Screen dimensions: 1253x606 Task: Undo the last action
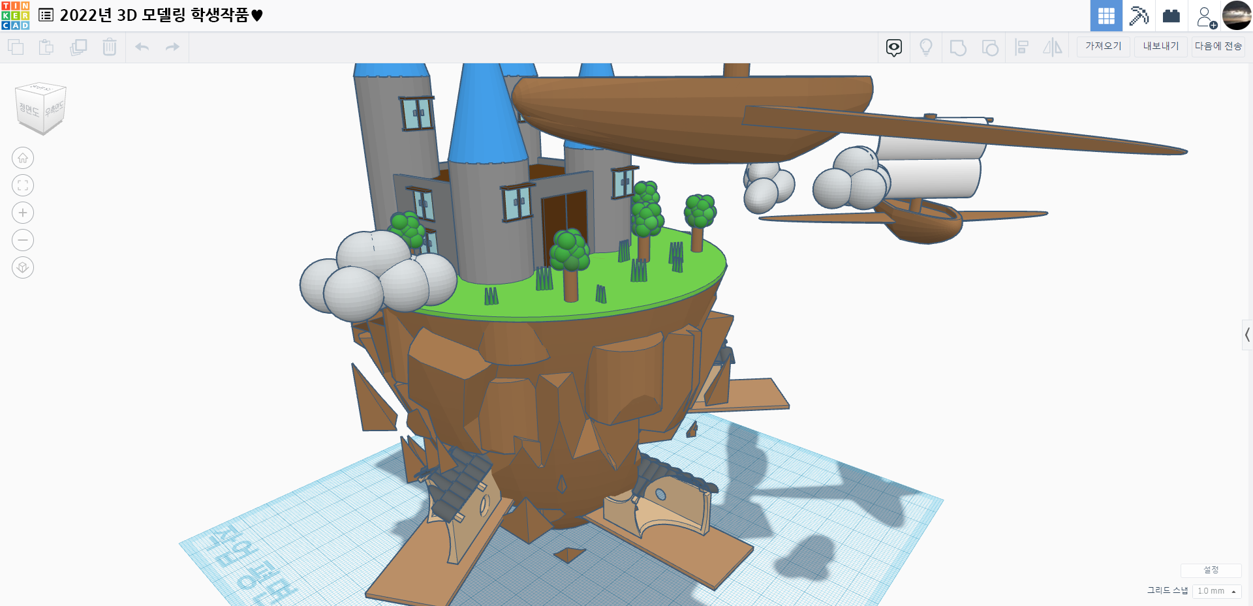click(x=142, y=47)
